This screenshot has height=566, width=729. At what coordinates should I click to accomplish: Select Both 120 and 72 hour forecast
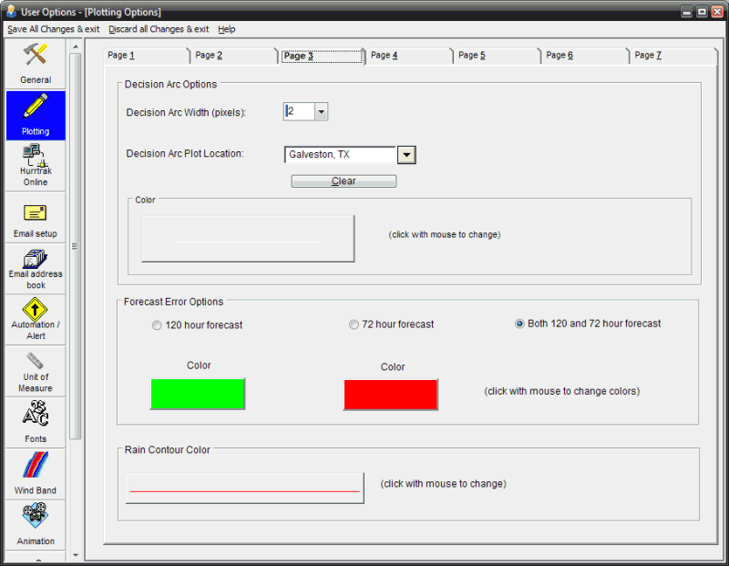click(520, 324)
